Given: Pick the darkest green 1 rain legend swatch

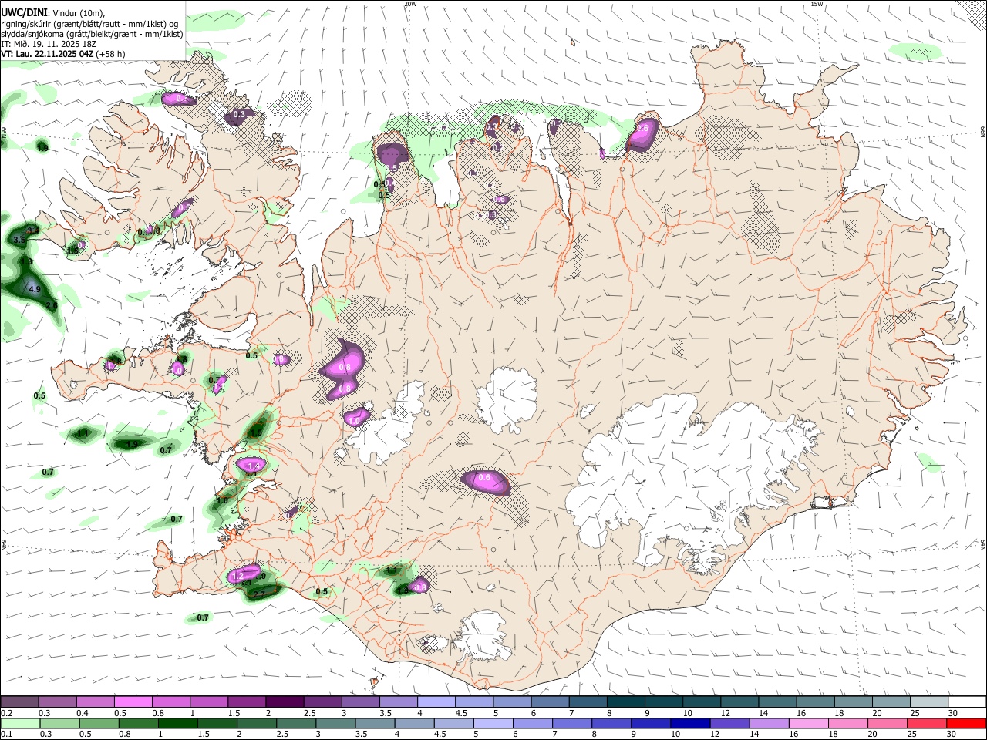Looking at the screenshot, I should tap(179, 723).
